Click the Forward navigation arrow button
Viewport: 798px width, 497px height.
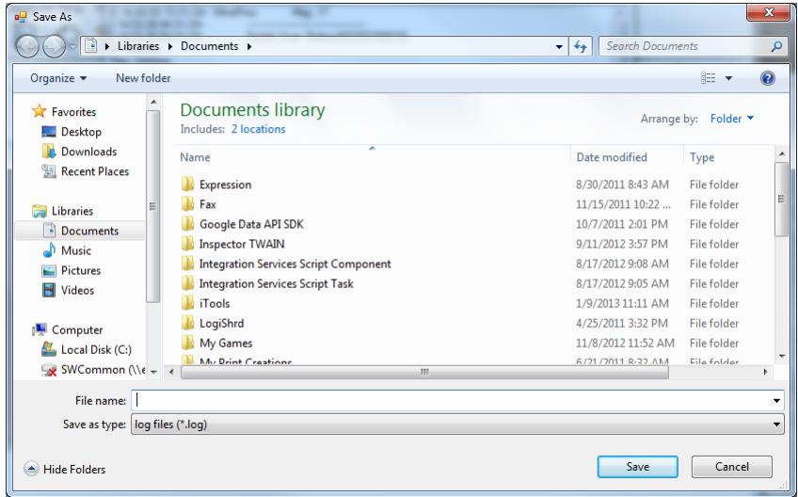point(54,46)
